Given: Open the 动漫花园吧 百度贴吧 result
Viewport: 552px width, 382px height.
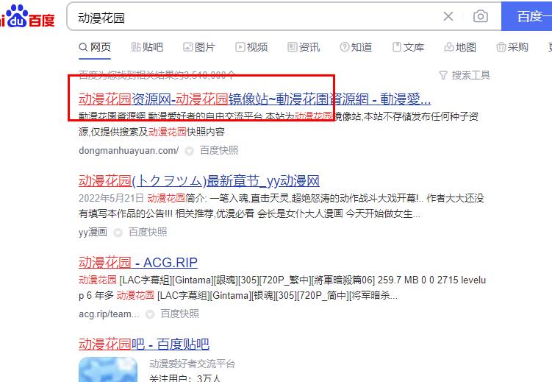Looking at the screenshot, I should (144, 344).
